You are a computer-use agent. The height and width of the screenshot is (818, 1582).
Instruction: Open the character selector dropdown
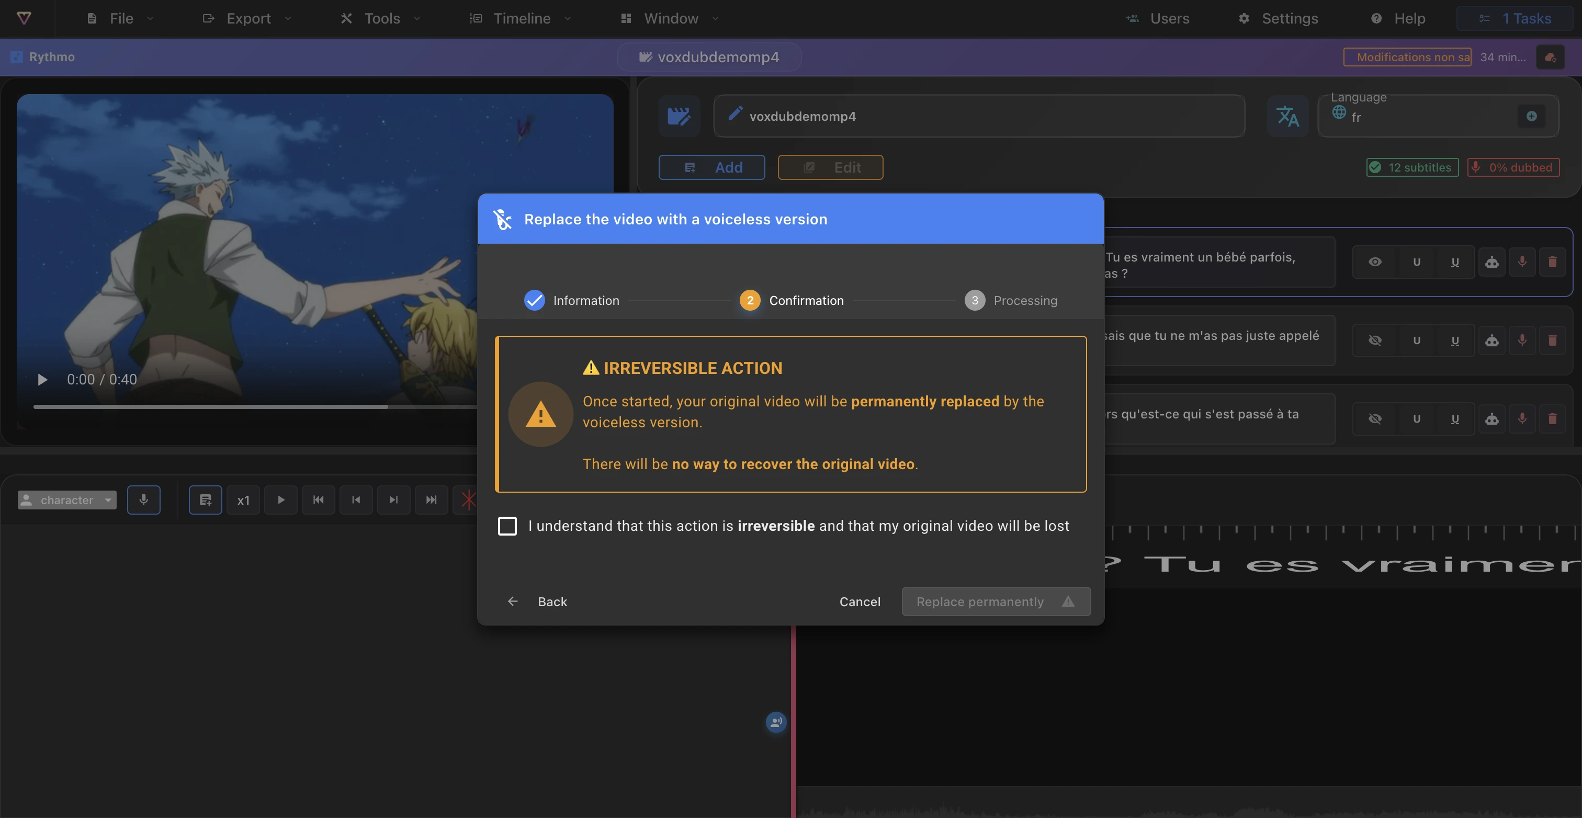coord(67,500)
